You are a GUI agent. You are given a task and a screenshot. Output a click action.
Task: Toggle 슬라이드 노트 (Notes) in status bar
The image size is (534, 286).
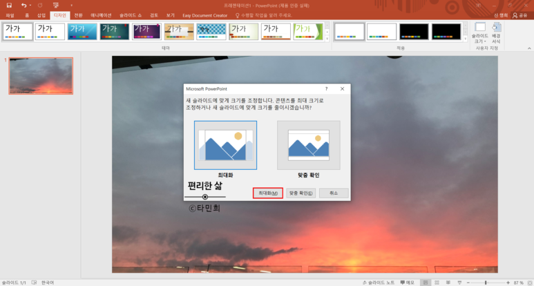pyautogui.click(x=379, y=283)
